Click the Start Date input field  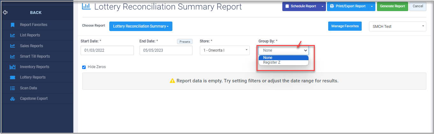click(107, 50)
